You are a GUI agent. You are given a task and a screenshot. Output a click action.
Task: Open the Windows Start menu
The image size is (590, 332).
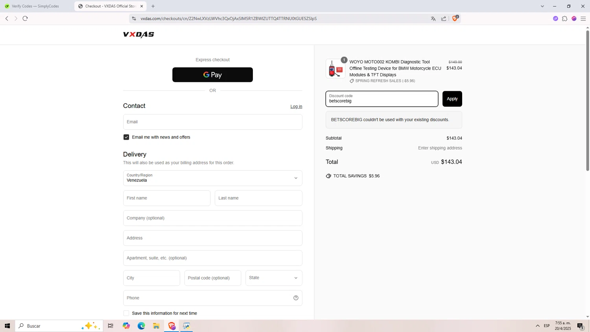(x=7, y=326)
